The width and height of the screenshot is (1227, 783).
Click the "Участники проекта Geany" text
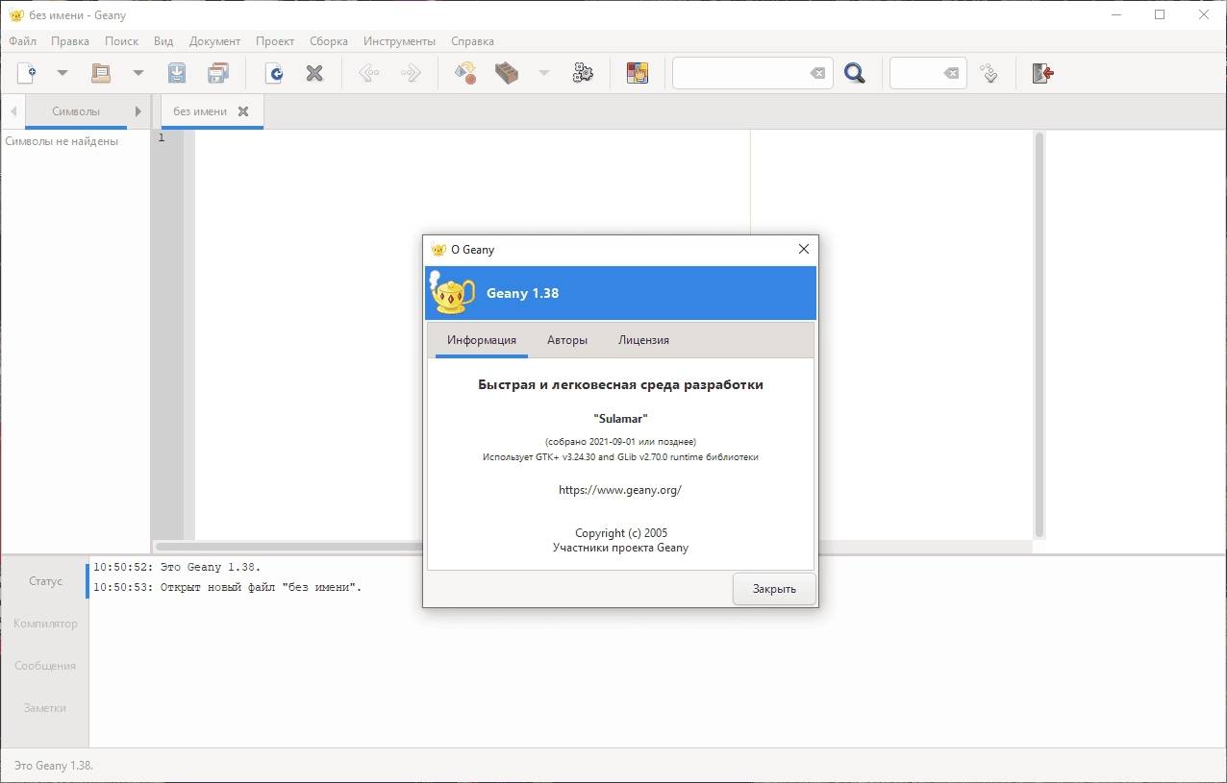click(621, 548)
